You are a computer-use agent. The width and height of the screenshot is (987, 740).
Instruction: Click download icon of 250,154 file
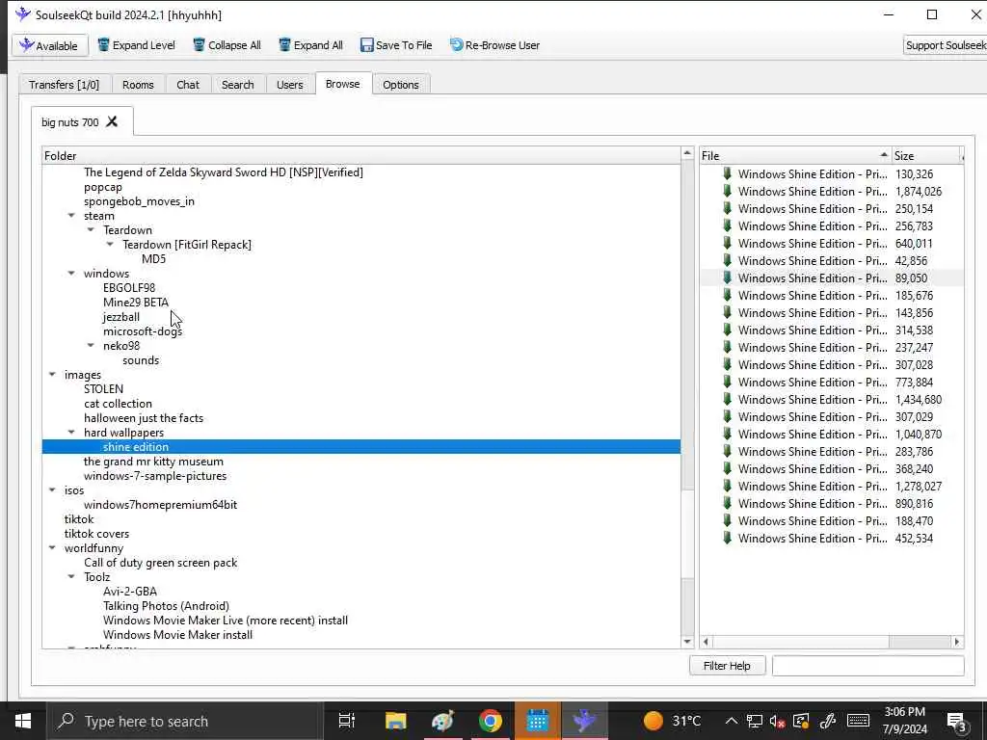[x=727, y=208]
